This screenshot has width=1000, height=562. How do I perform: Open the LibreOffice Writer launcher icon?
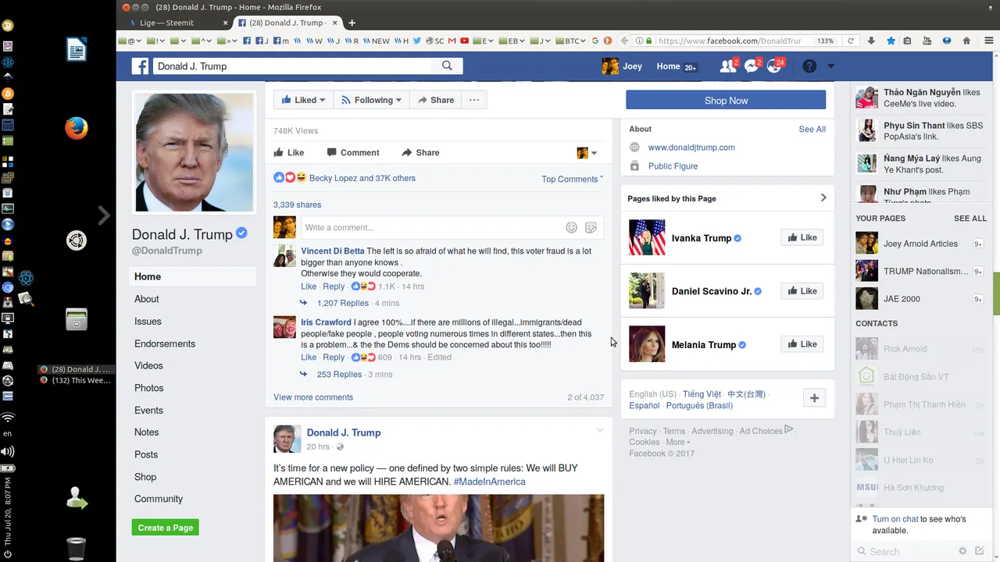(76, 51)
